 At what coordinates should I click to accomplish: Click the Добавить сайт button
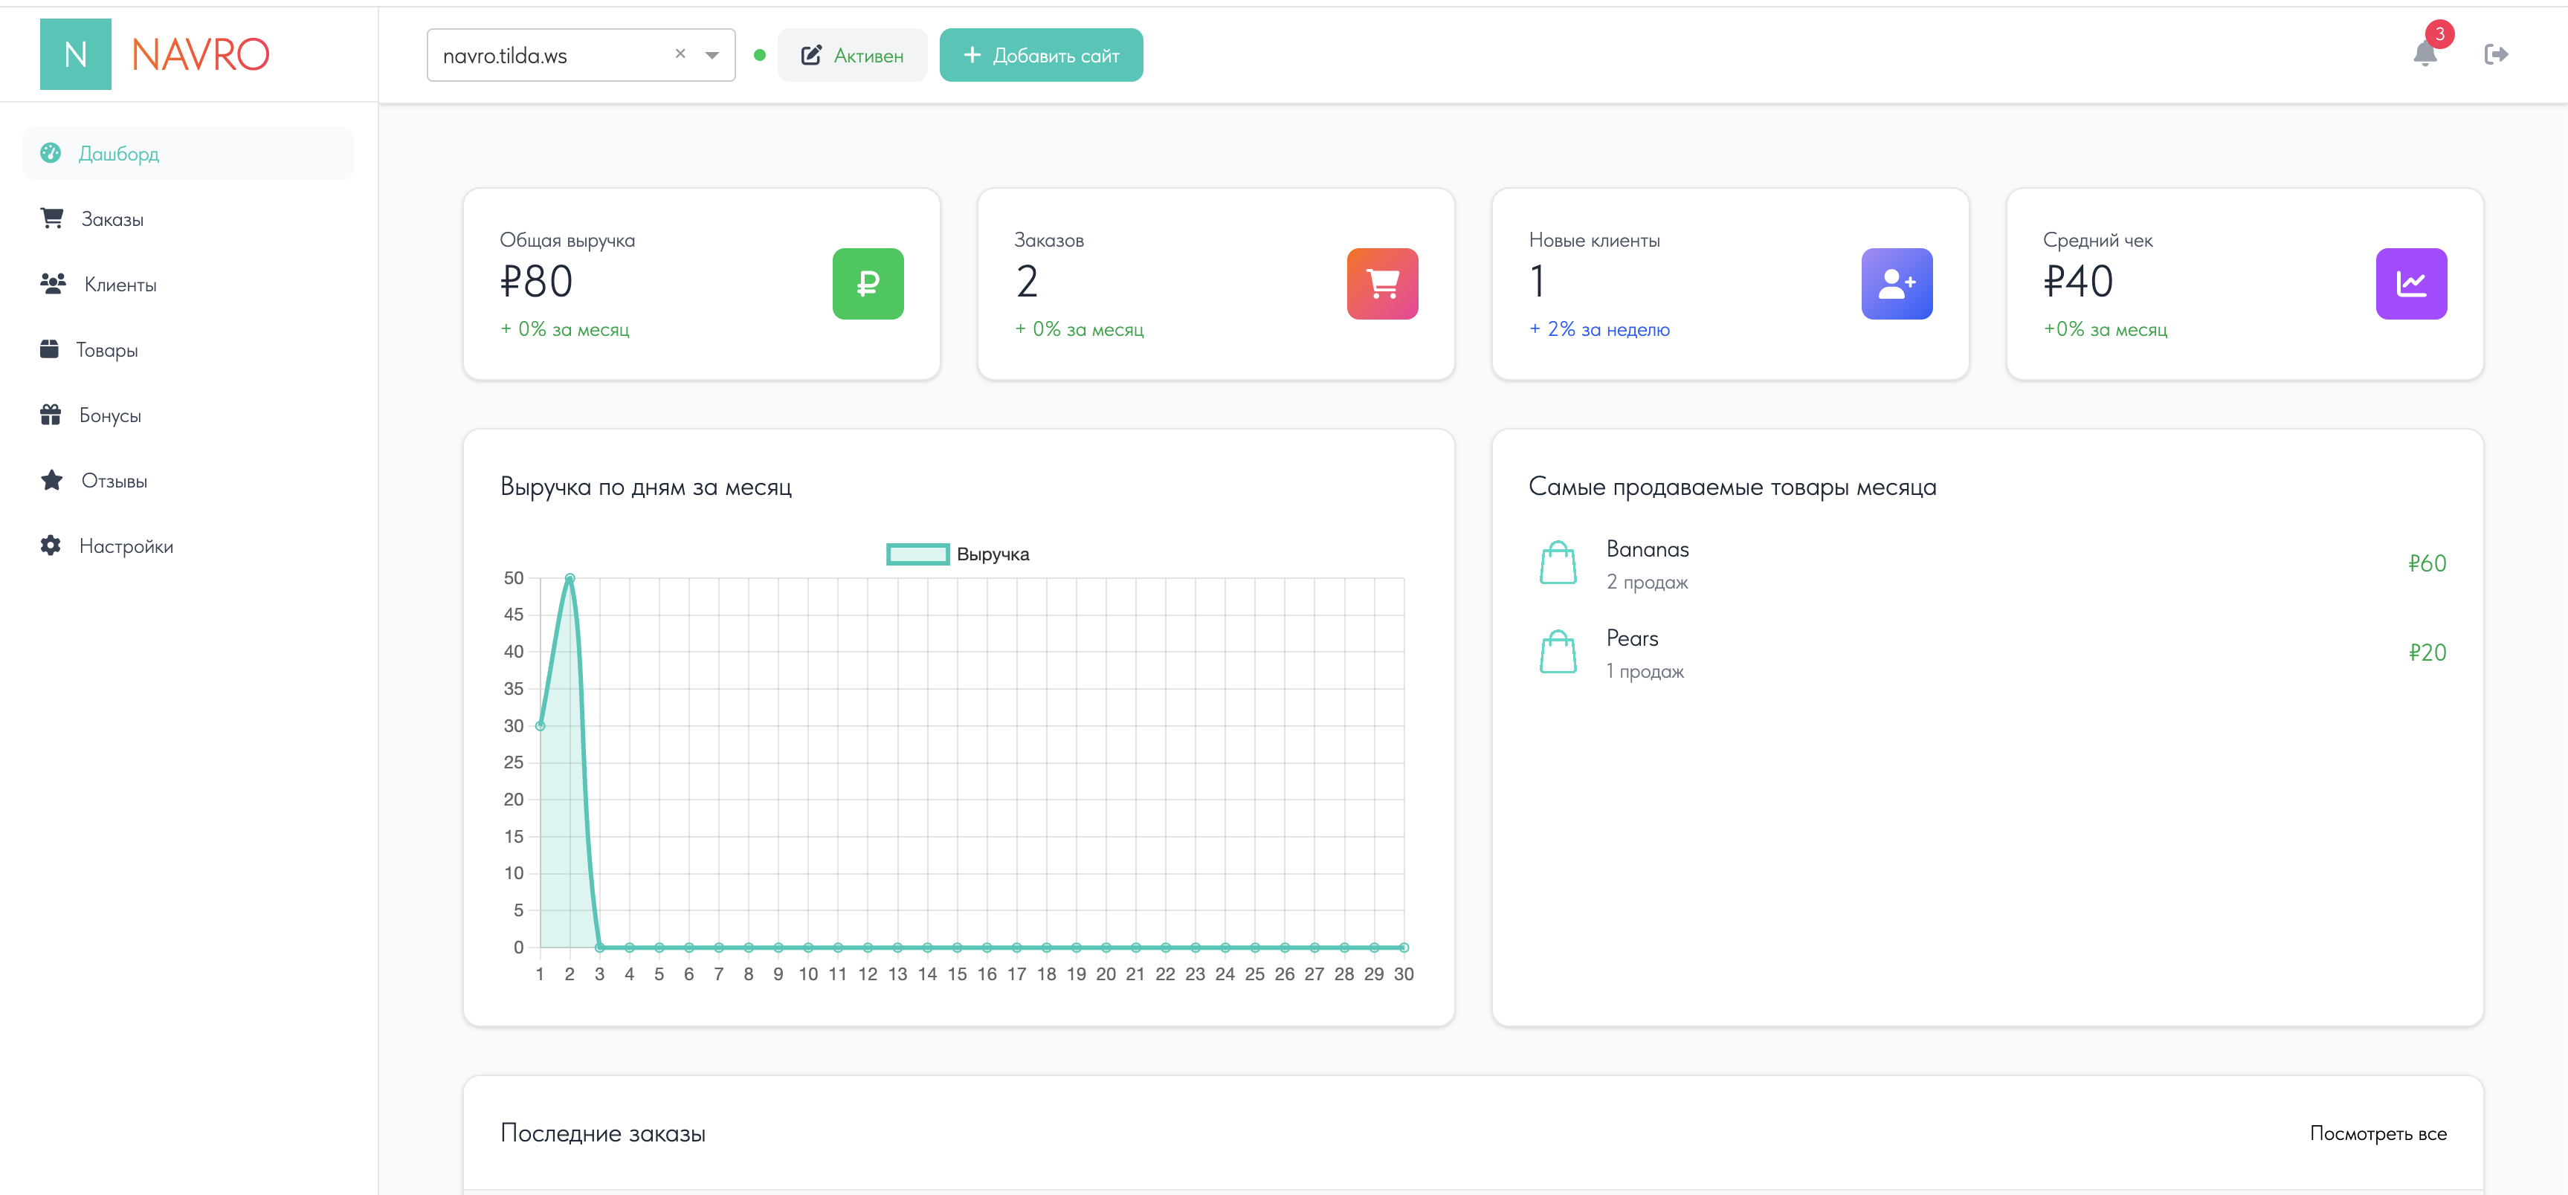[1041, 55]
